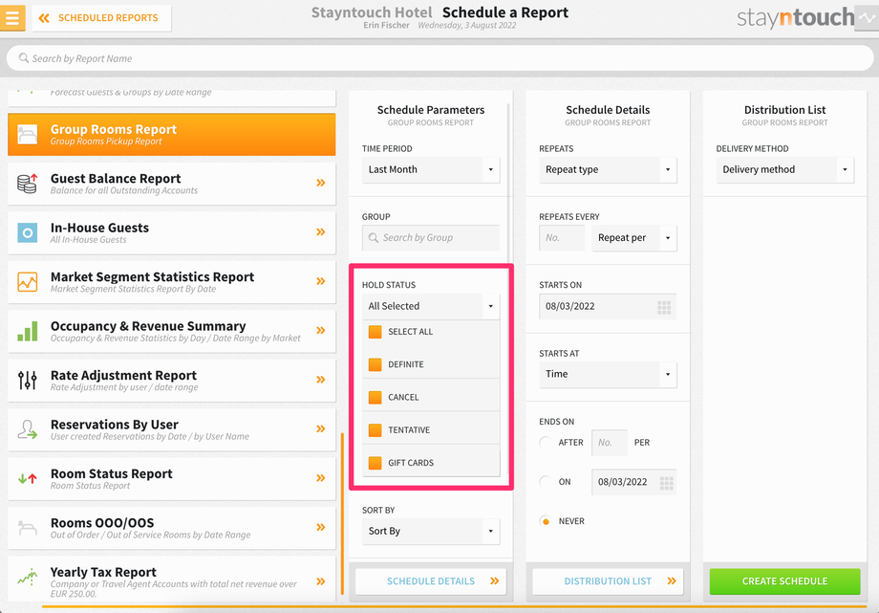Open Occupancy & Revenue Summary via its chevron

[x=321, y=330]
